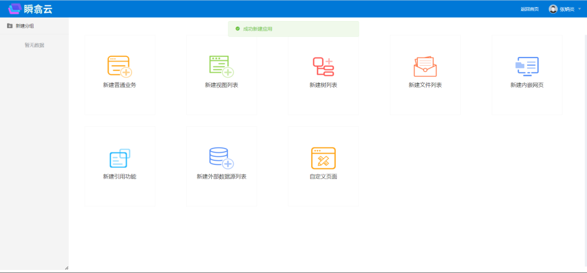Select the 新建外部数据源列表 database icon
This screenshot has width=587, height=273.
(x=221, y=158)
